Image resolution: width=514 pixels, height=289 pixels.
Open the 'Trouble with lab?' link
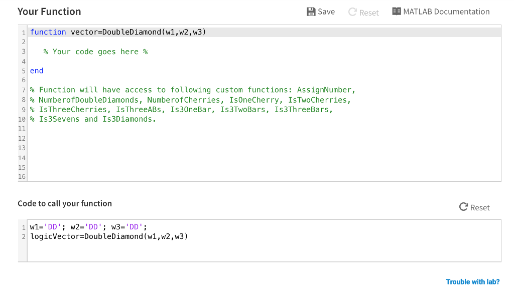click(472, 281)
